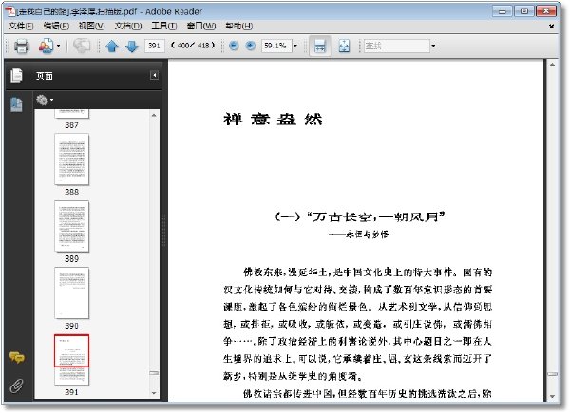
Task: Open the Find options dropdown arrow
Action: pyautogui.click(x=433, y=46)
